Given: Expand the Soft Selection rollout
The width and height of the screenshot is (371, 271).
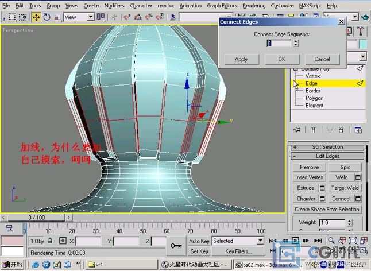Looking at the screenshot, I should (328, 147).
